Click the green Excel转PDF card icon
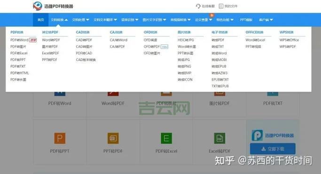Screen dimensions: 321x174 coord(219,138)
